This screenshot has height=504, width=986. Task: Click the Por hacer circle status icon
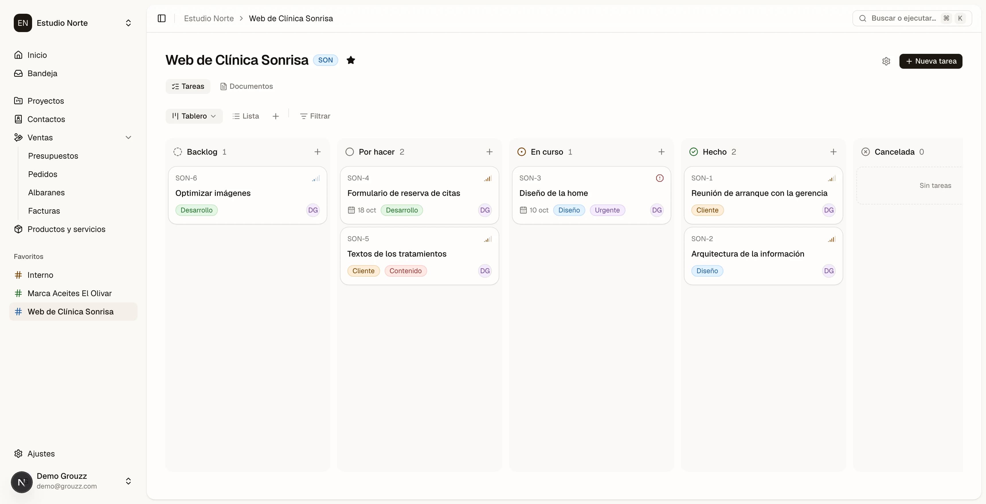point(349,152)
